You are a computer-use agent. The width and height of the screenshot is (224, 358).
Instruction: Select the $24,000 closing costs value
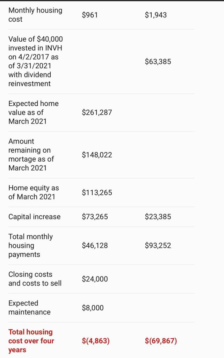(95, 279)
